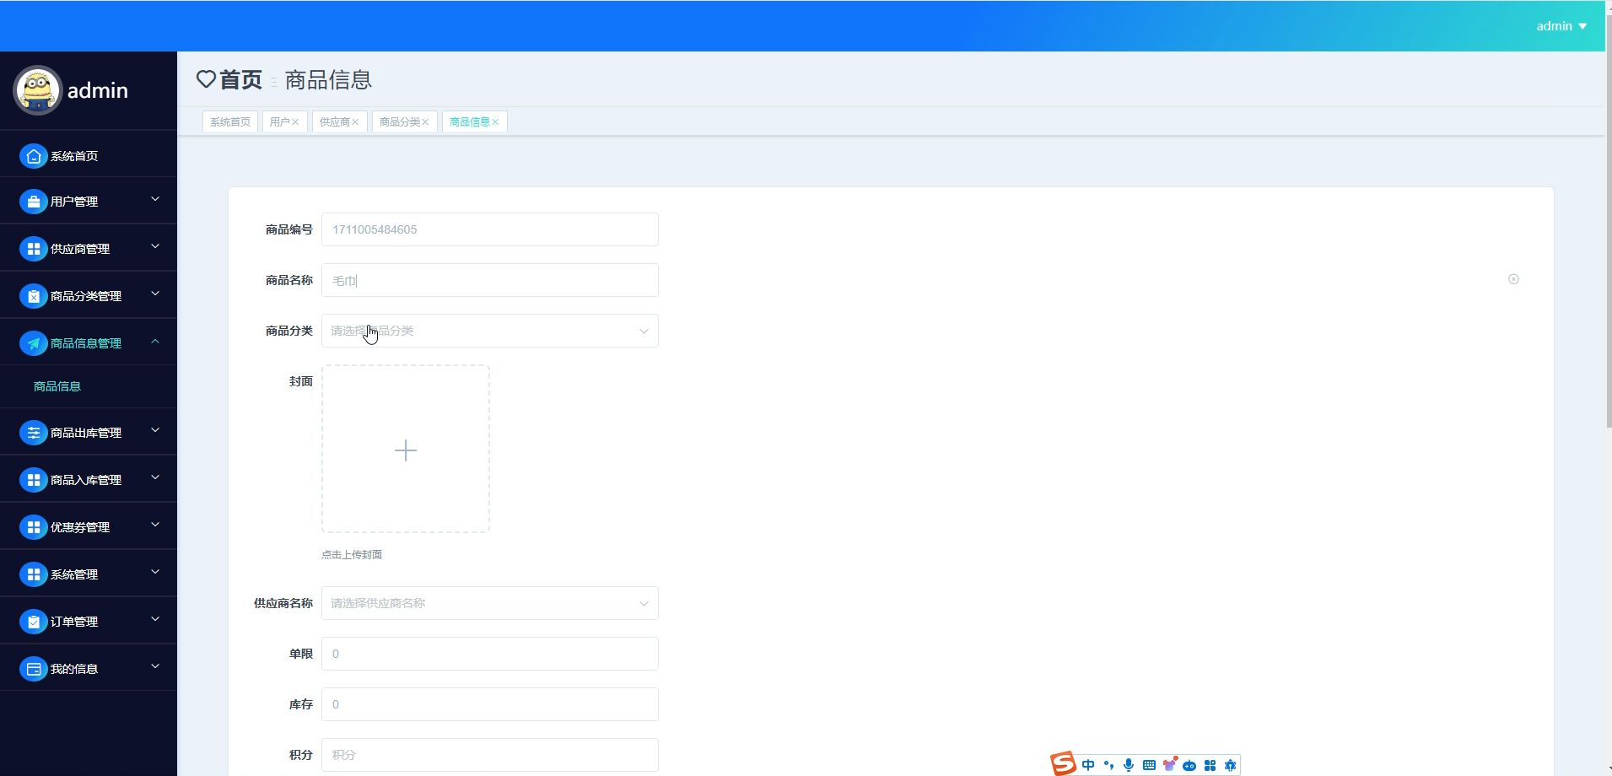
Task: Open the 商品分类 dropdown
Action: [489, 331]
